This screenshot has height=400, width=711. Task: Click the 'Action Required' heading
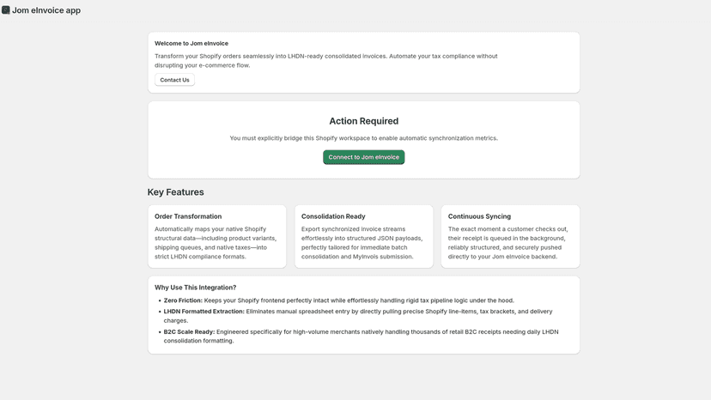[364, 121]
